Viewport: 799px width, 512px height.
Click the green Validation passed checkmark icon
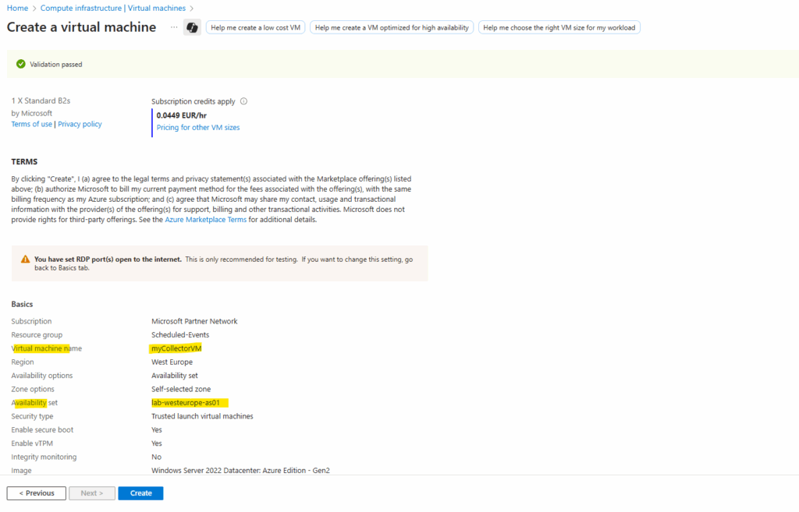coord(21,64)
